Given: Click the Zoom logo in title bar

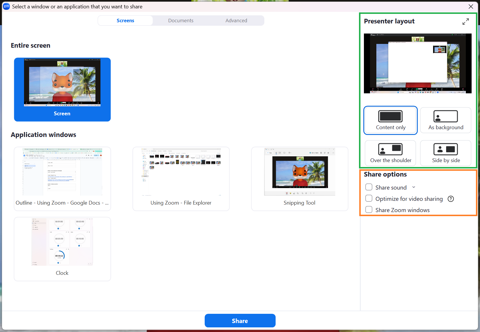Looking at the screenshot, I should point(6,6).
